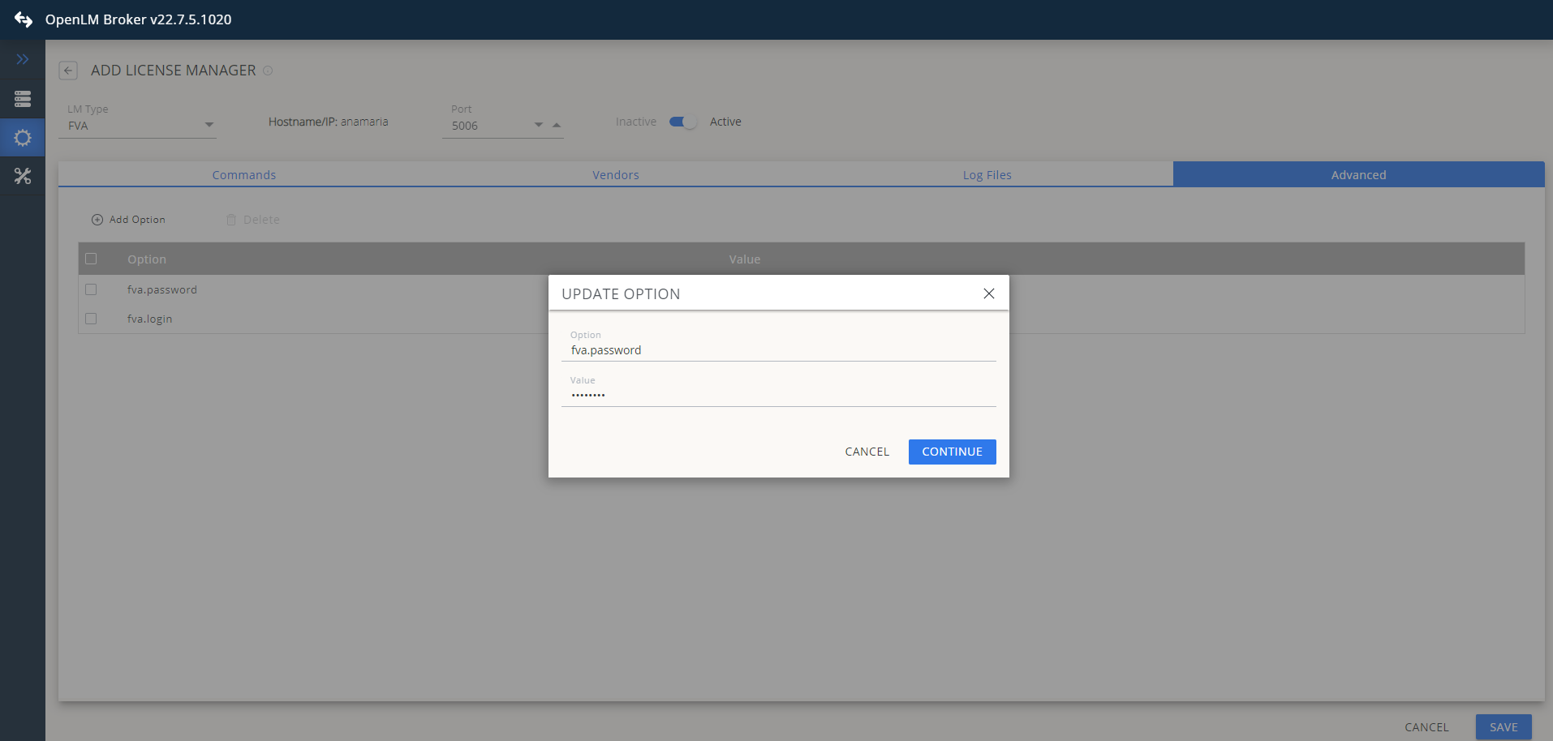Open the LM Type dropdown showing FVA
1553x741 pixels.
tap(209, 125)
